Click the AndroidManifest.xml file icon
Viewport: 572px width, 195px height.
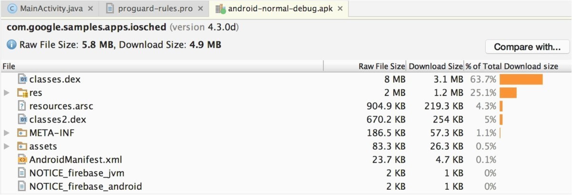coord(23,160)
